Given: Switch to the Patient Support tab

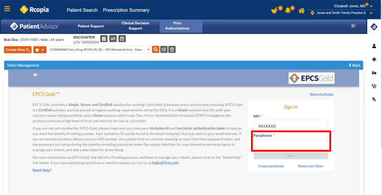Looking at the screenshot, I should click(91, 26).
